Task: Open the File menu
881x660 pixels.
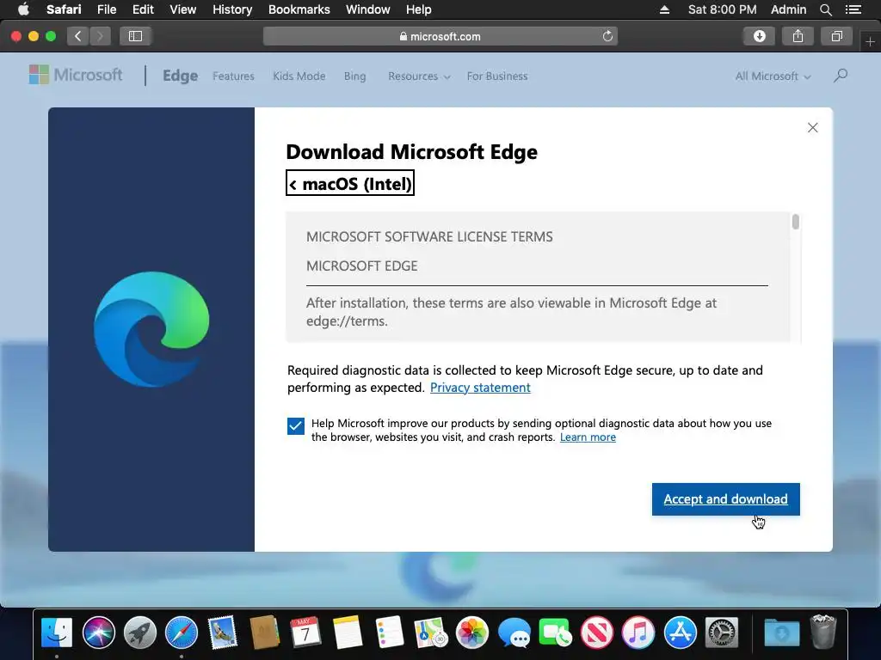Action: pyautogui.click(x=106, y=9)
